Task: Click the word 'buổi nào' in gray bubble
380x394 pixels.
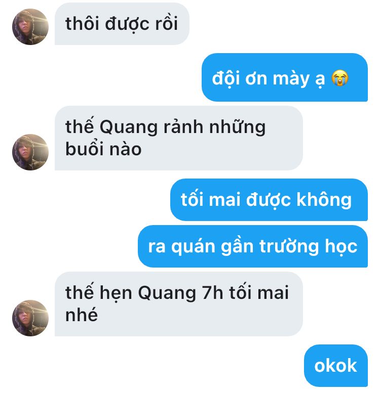Action: pyautogui.click(x=103, y=149)
